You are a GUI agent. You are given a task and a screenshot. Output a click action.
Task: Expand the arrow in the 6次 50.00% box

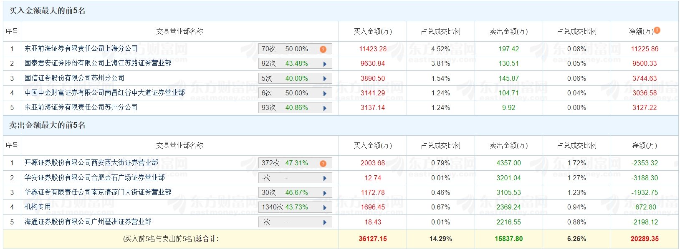pyautogui.click(x=325, y=93)
